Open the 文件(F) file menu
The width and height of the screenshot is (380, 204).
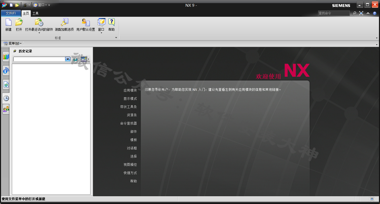pos(11,13)
